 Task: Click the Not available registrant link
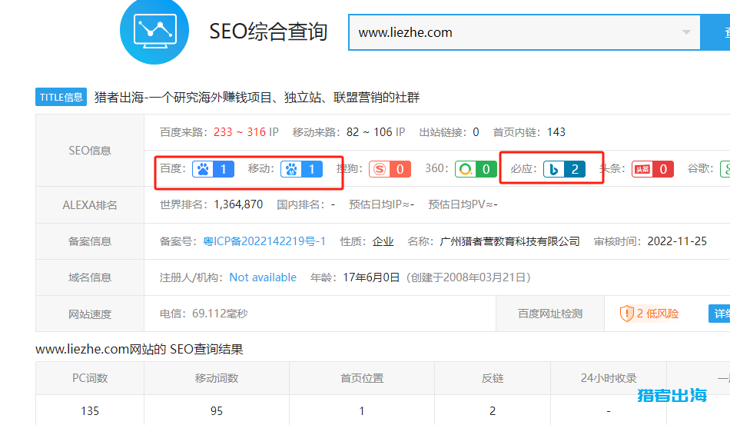pos(263,277)
